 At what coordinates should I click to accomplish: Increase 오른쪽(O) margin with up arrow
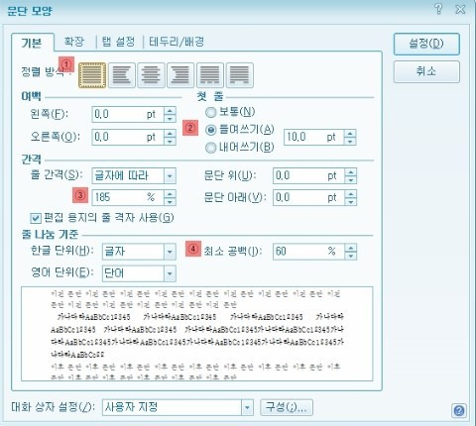[170, 134]
